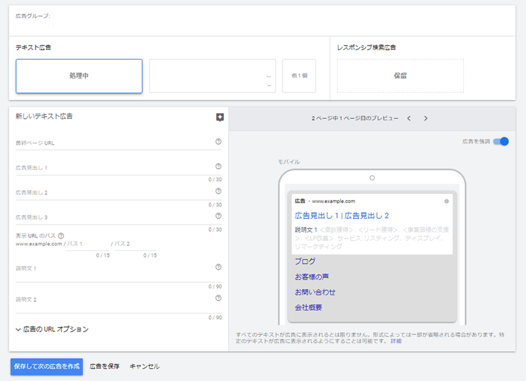Click 広告を保存 button
526x381 pixels.
[105, 366]
